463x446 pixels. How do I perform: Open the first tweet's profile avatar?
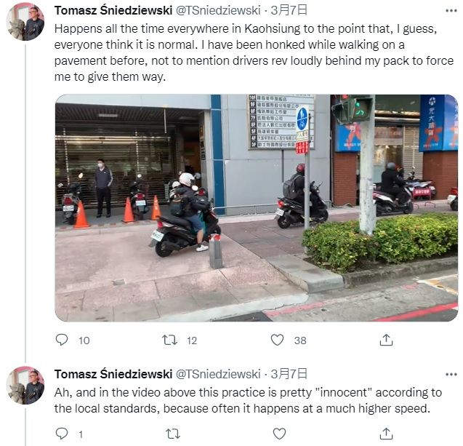[x=25, y=22]
